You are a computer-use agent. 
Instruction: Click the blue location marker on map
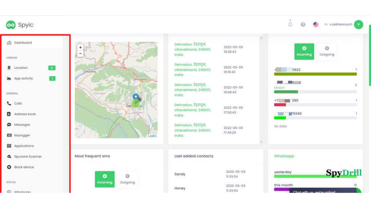[x=136, y=97]
